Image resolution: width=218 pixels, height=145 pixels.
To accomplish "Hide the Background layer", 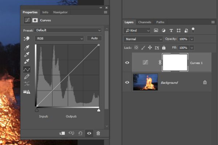I will [x=127, y=82].
